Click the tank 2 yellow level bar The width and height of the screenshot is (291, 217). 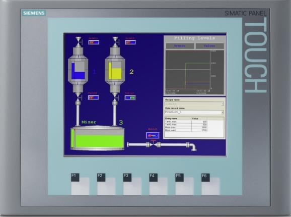(110, 71)
